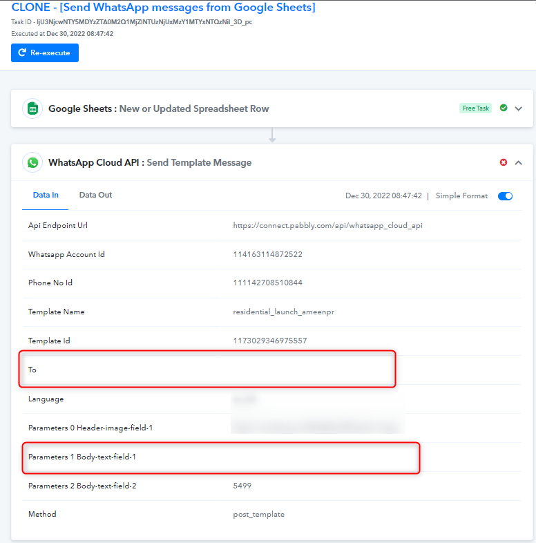Screen dimensions: 536x543
Task: Open the CLONE workflow title link
Action: [163, 7]
